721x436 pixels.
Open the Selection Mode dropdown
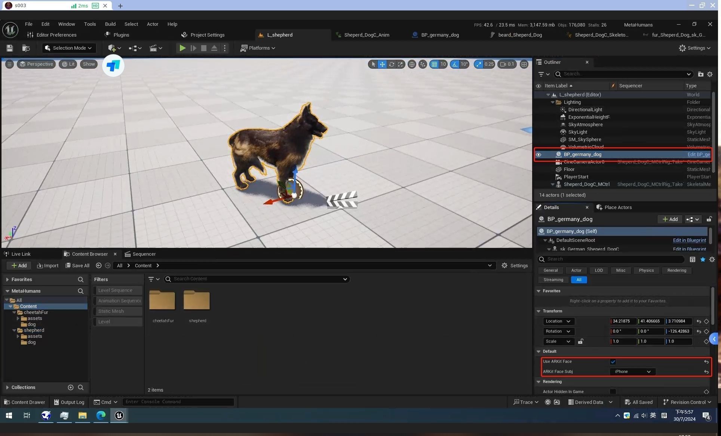tap(68, 48)
